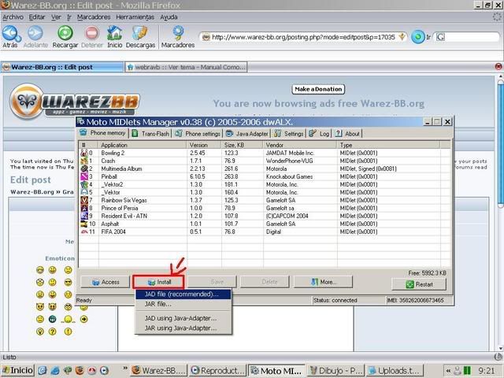This screenshot has height=378, width=504.
Task: Choose JAR using Java-Adapter... entry
Action: (x=183, y=328)
